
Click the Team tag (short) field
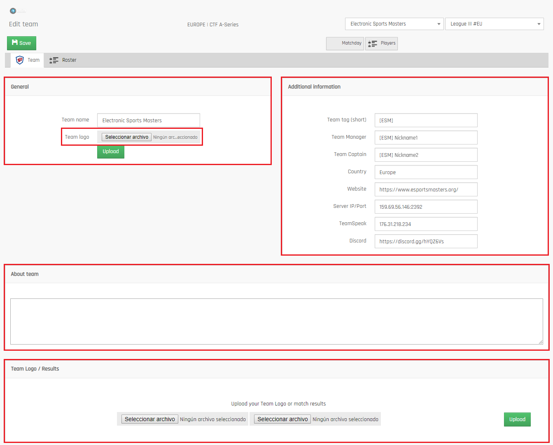coord(426,120)
